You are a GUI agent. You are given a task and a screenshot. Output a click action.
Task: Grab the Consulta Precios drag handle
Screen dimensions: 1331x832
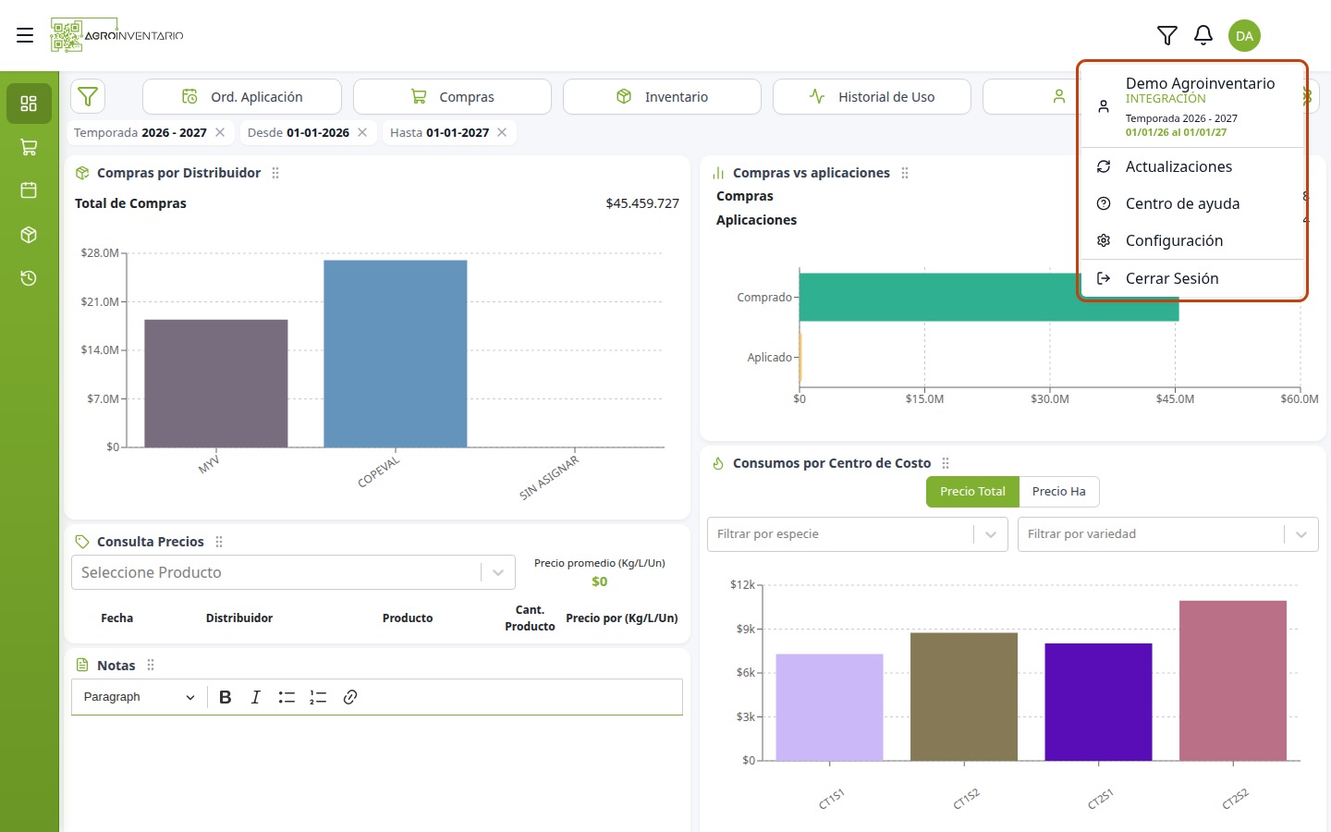point(219,542)
